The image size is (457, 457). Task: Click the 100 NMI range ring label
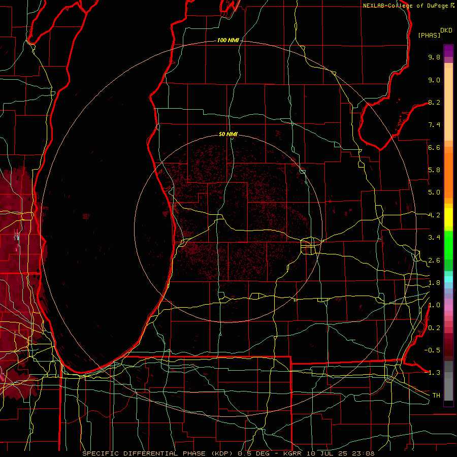(228, 40)
